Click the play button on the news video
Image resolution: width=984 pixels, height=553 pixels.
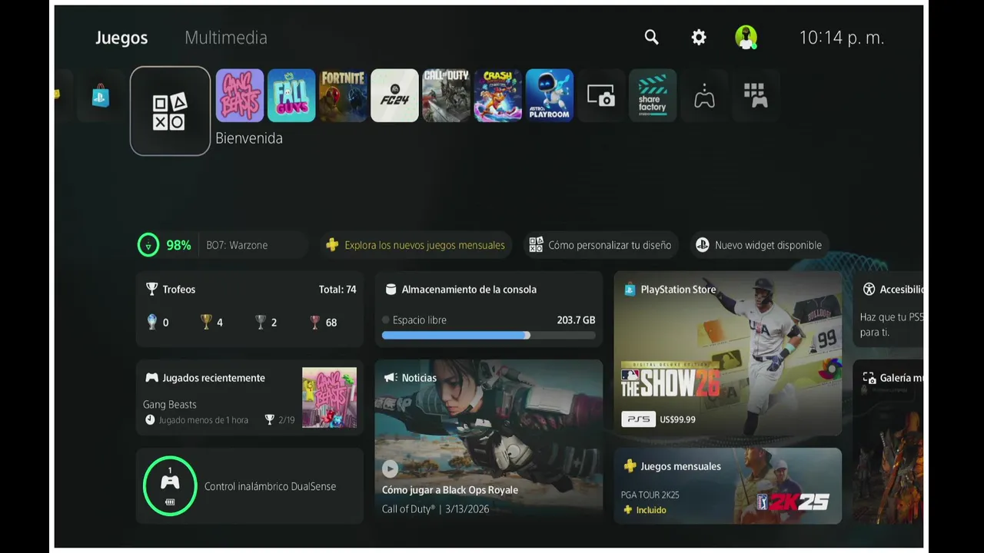[391, 469]
